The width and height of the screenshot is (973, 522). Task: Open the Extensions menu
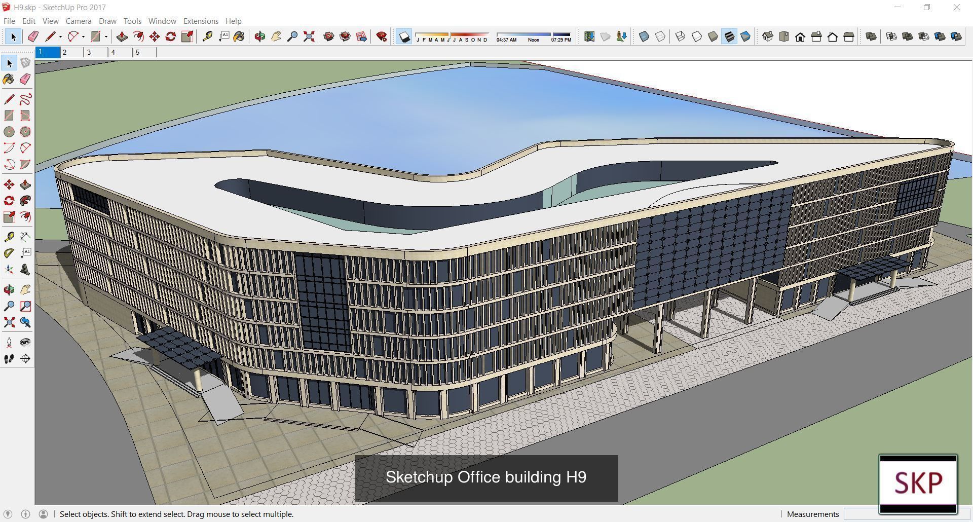pyautogui.click(x=201, y=21)
